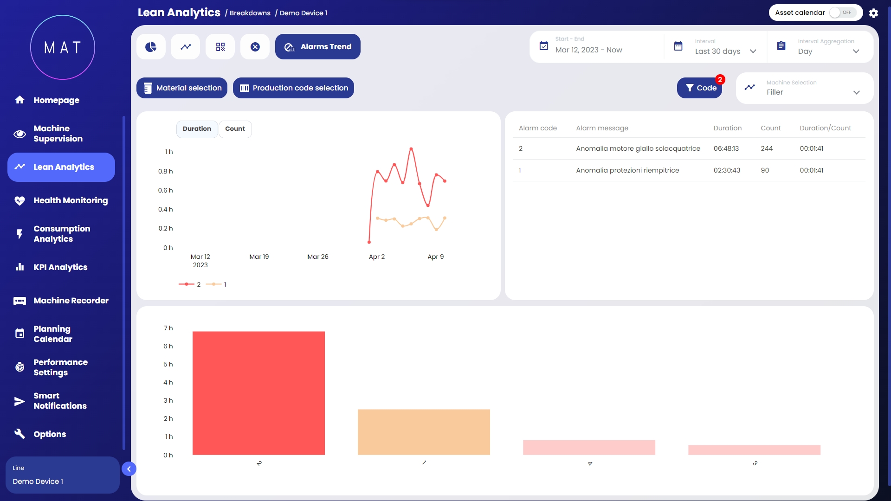
Task: Select the QR code grid icon
Action: (220, 47)
